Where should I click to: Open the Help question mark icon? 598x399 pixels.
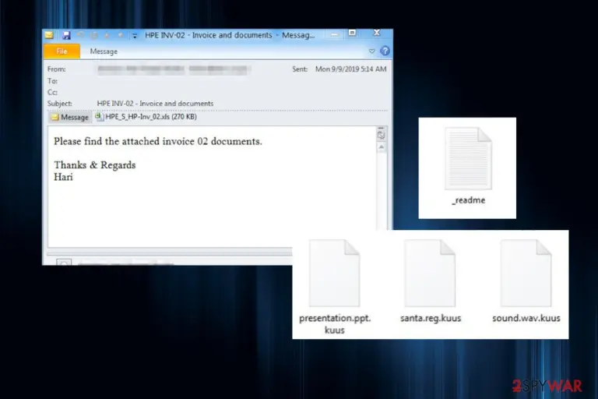point(385,51)
